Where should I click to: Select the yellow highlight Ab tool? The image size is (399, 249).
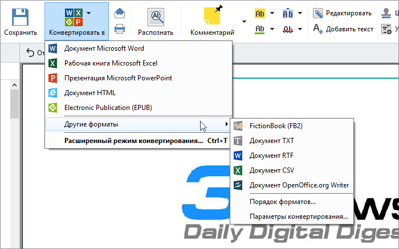(x=260, y=14)
